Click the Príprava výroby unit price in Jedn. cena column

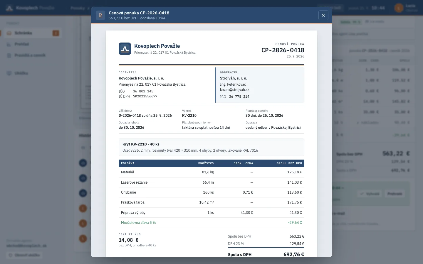247,213
